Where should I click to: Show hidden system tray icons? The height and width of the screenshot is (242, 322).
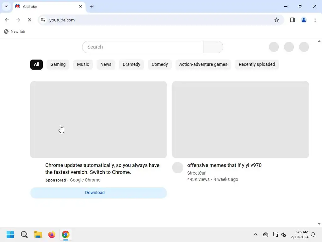pyautogui.click(x=256, y=234)
